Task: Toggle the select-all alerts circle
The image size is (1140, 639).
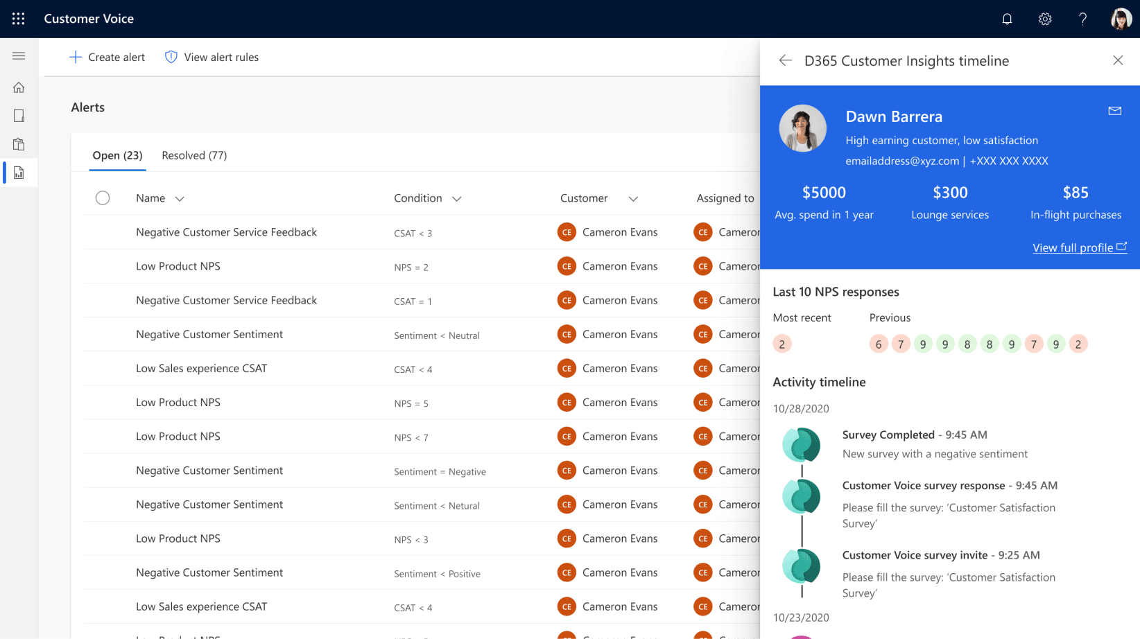Action: pyautogui.click(x=103, y=198)
